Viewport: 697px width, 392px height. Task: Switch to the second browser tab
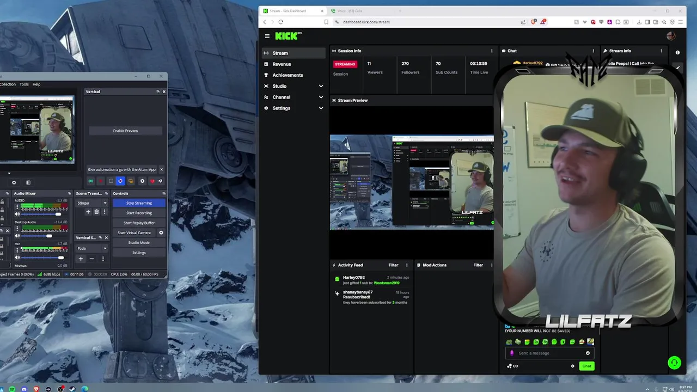click(359, 11)
